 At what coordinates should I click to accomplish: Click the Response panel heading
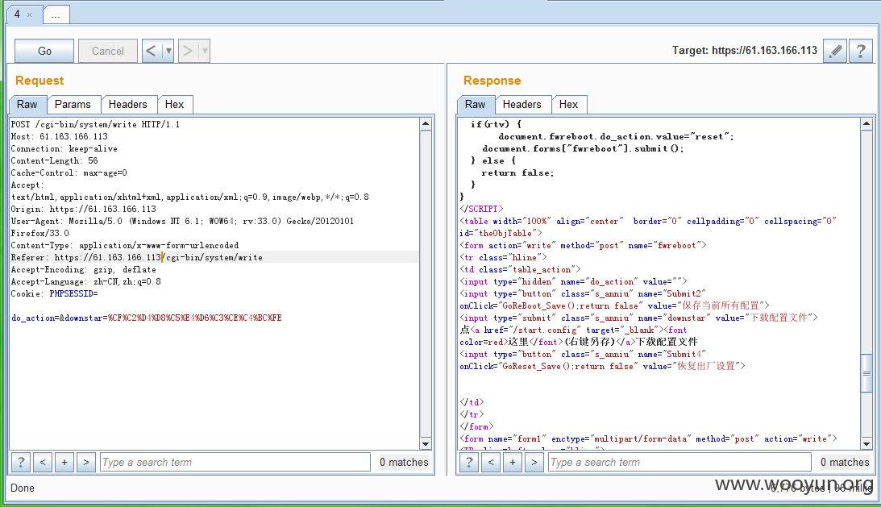[x=492, y=81]
